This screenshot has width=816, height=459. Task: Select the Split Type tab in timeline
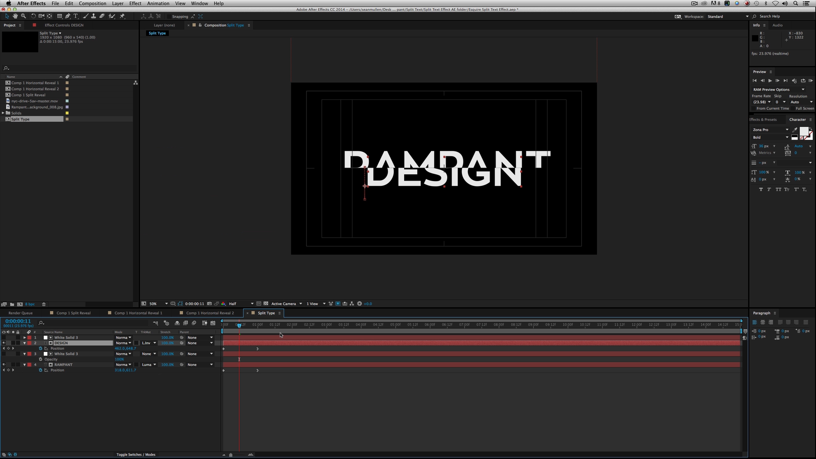pos(266,313)
